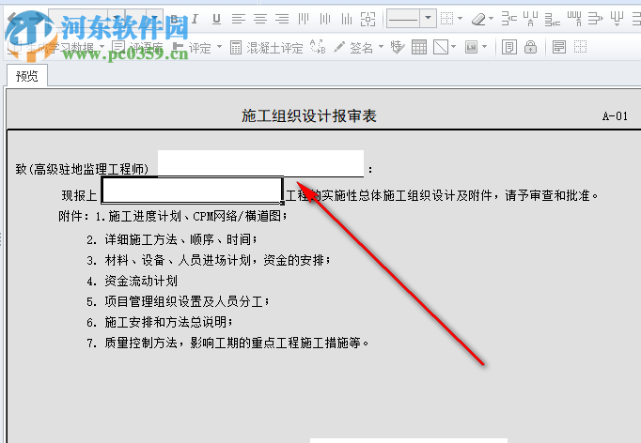Apply vertical middle alignment

click(x=325, y=19)
